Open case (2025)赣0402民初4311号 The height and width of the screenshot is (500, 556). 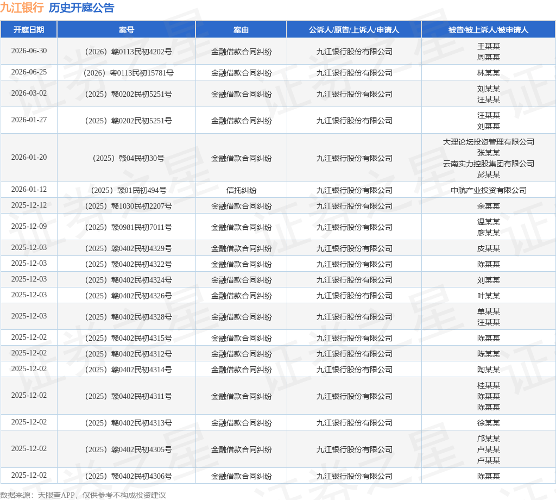point(128,396)
